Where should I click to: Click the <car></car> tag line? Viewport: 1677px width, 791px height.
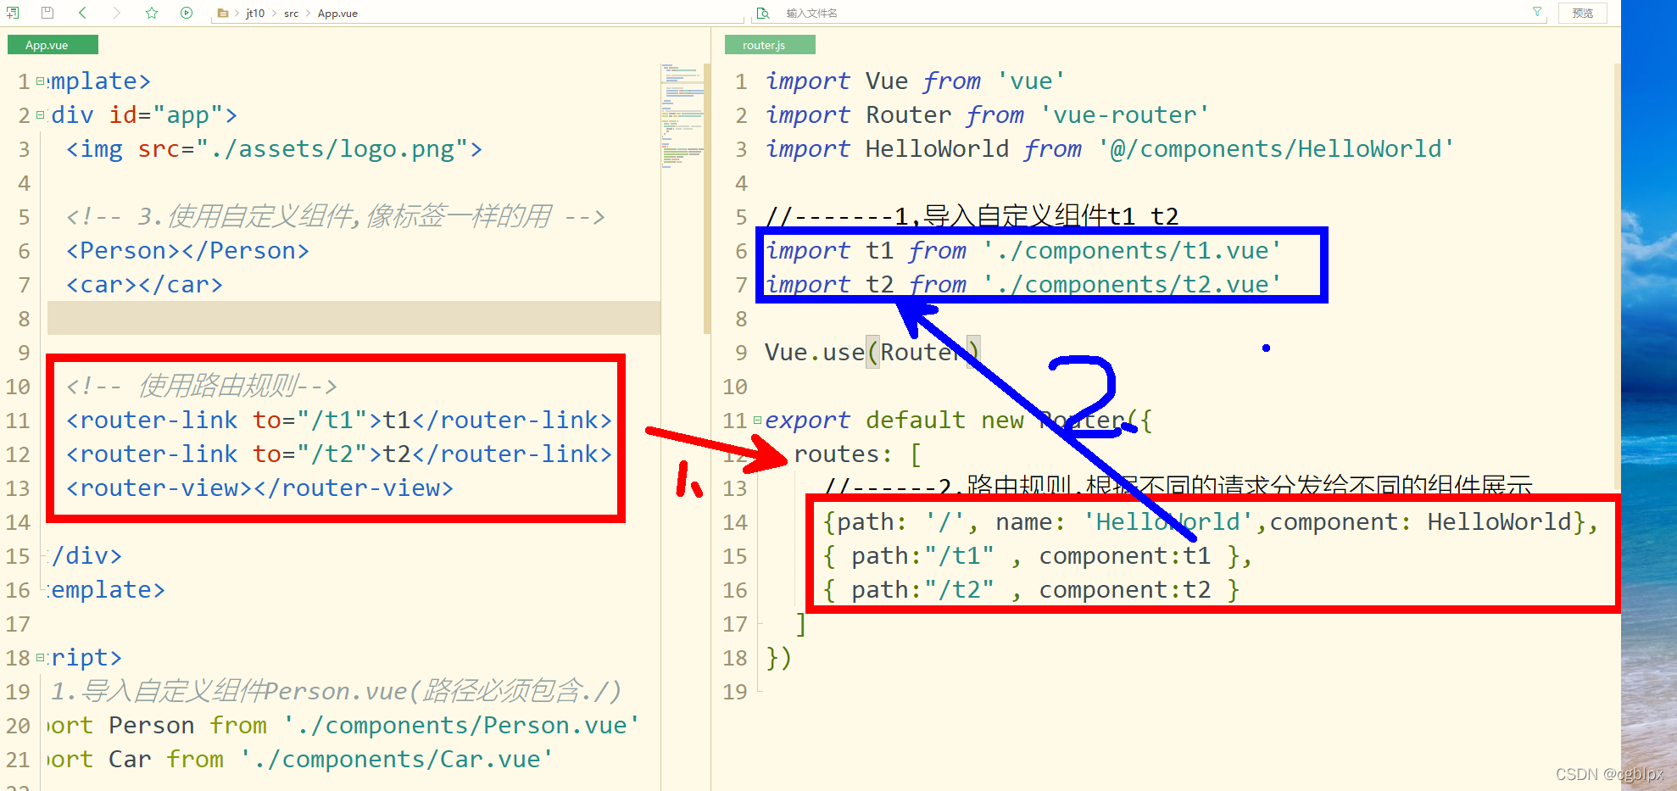point(144,285)
